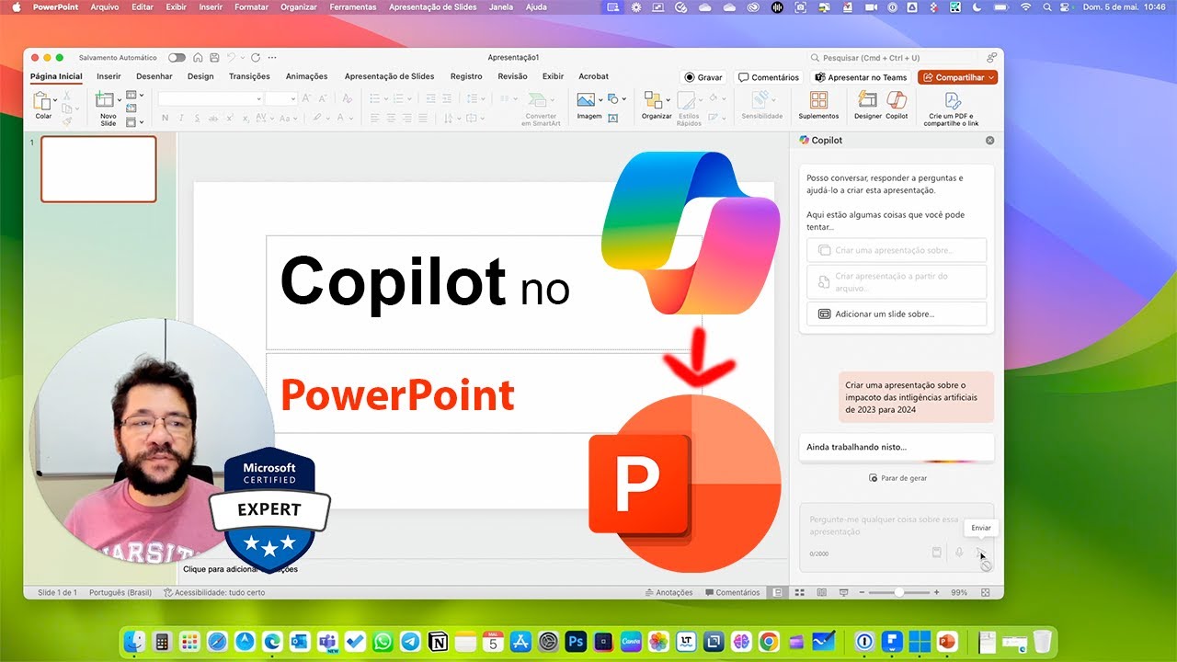Select slide 1 thumbnail
Screen dimensions: 1177x662
pos(98,169)
